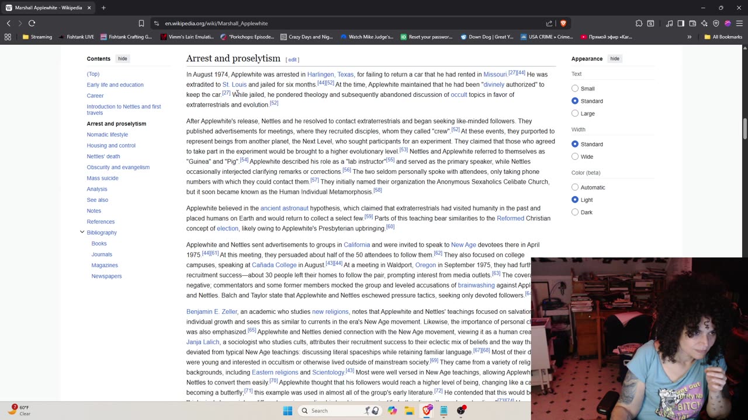Open the profile avatar icon
Screen dimensions: 748x420
click(x=728, y=23)
